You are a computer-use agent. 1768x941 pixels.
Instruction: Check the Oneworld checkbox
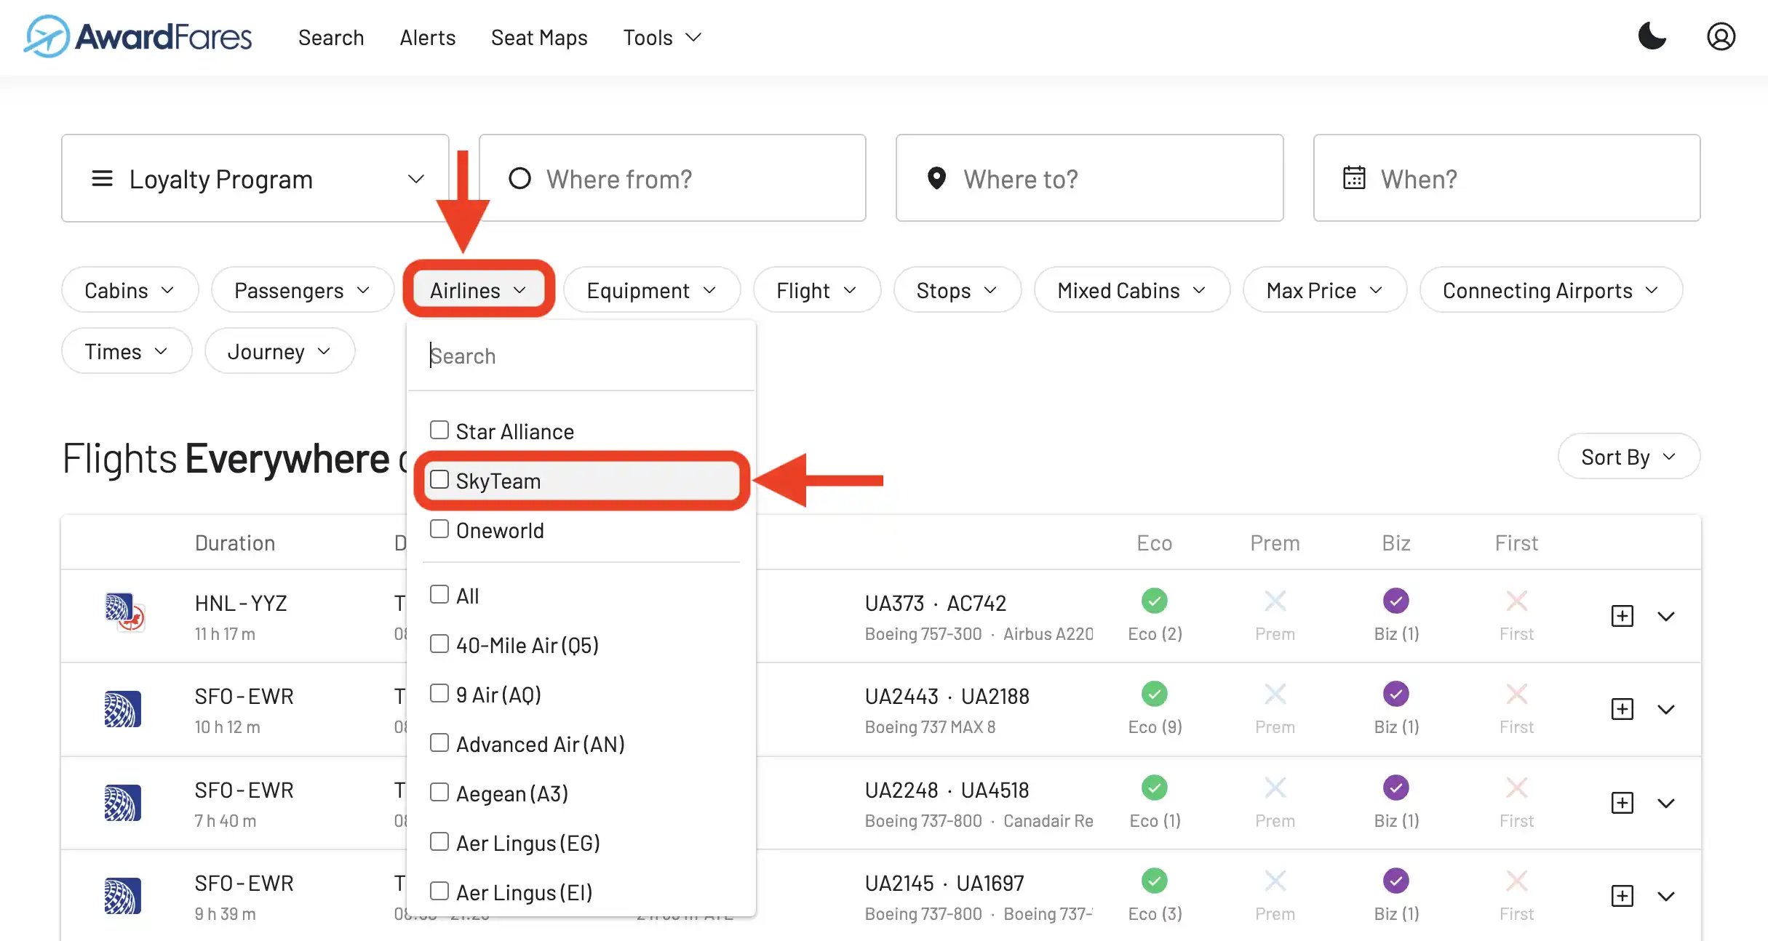point(439,529)
